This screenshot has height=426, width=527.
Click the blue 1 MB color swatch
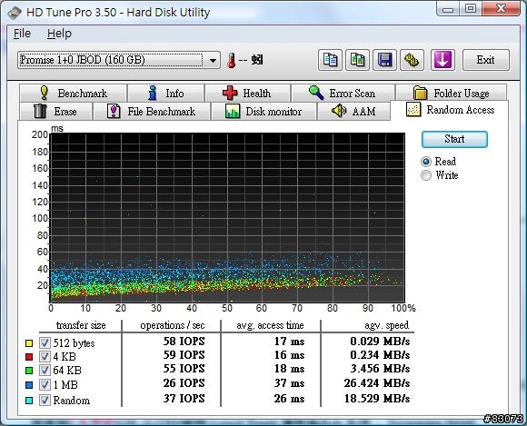29,385
